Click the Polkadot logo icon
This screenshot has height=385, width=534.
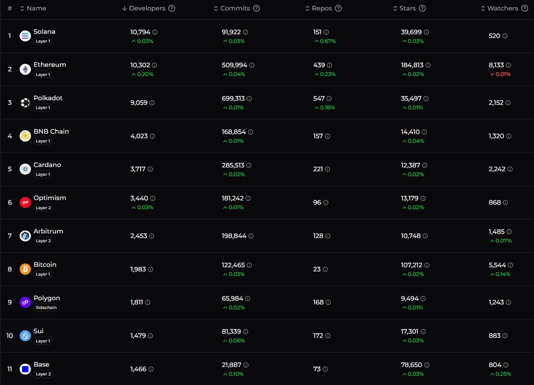coord(25,103)
